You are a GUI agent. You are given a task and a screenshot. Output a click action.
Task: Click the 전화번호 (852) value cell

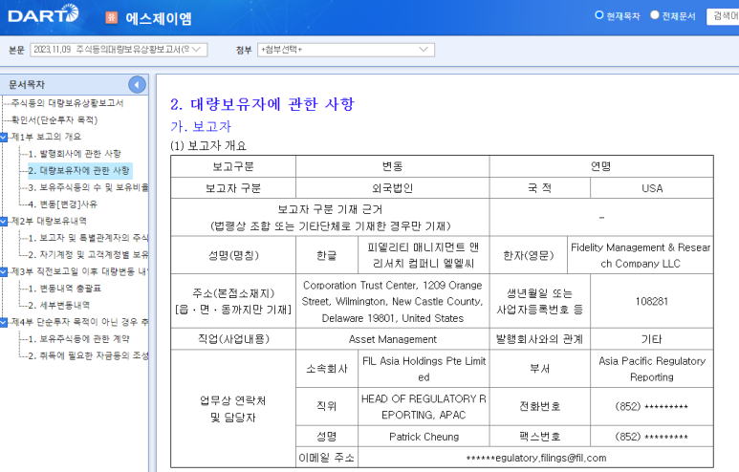tap(652, 406)
